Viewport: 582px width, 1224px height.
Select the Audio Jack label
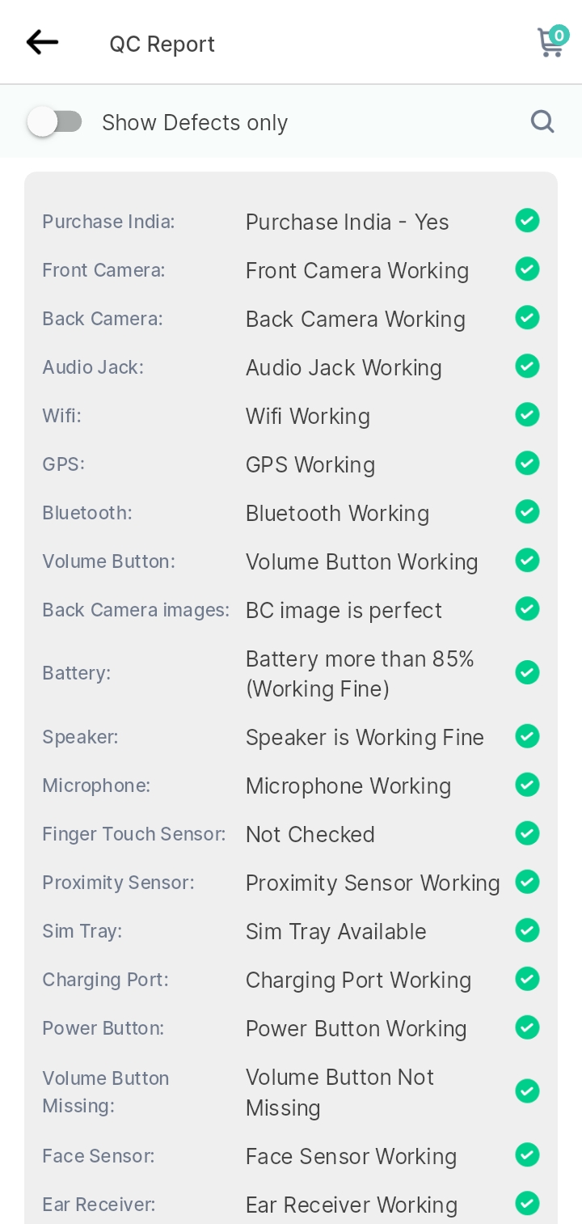tap(93, 367)
